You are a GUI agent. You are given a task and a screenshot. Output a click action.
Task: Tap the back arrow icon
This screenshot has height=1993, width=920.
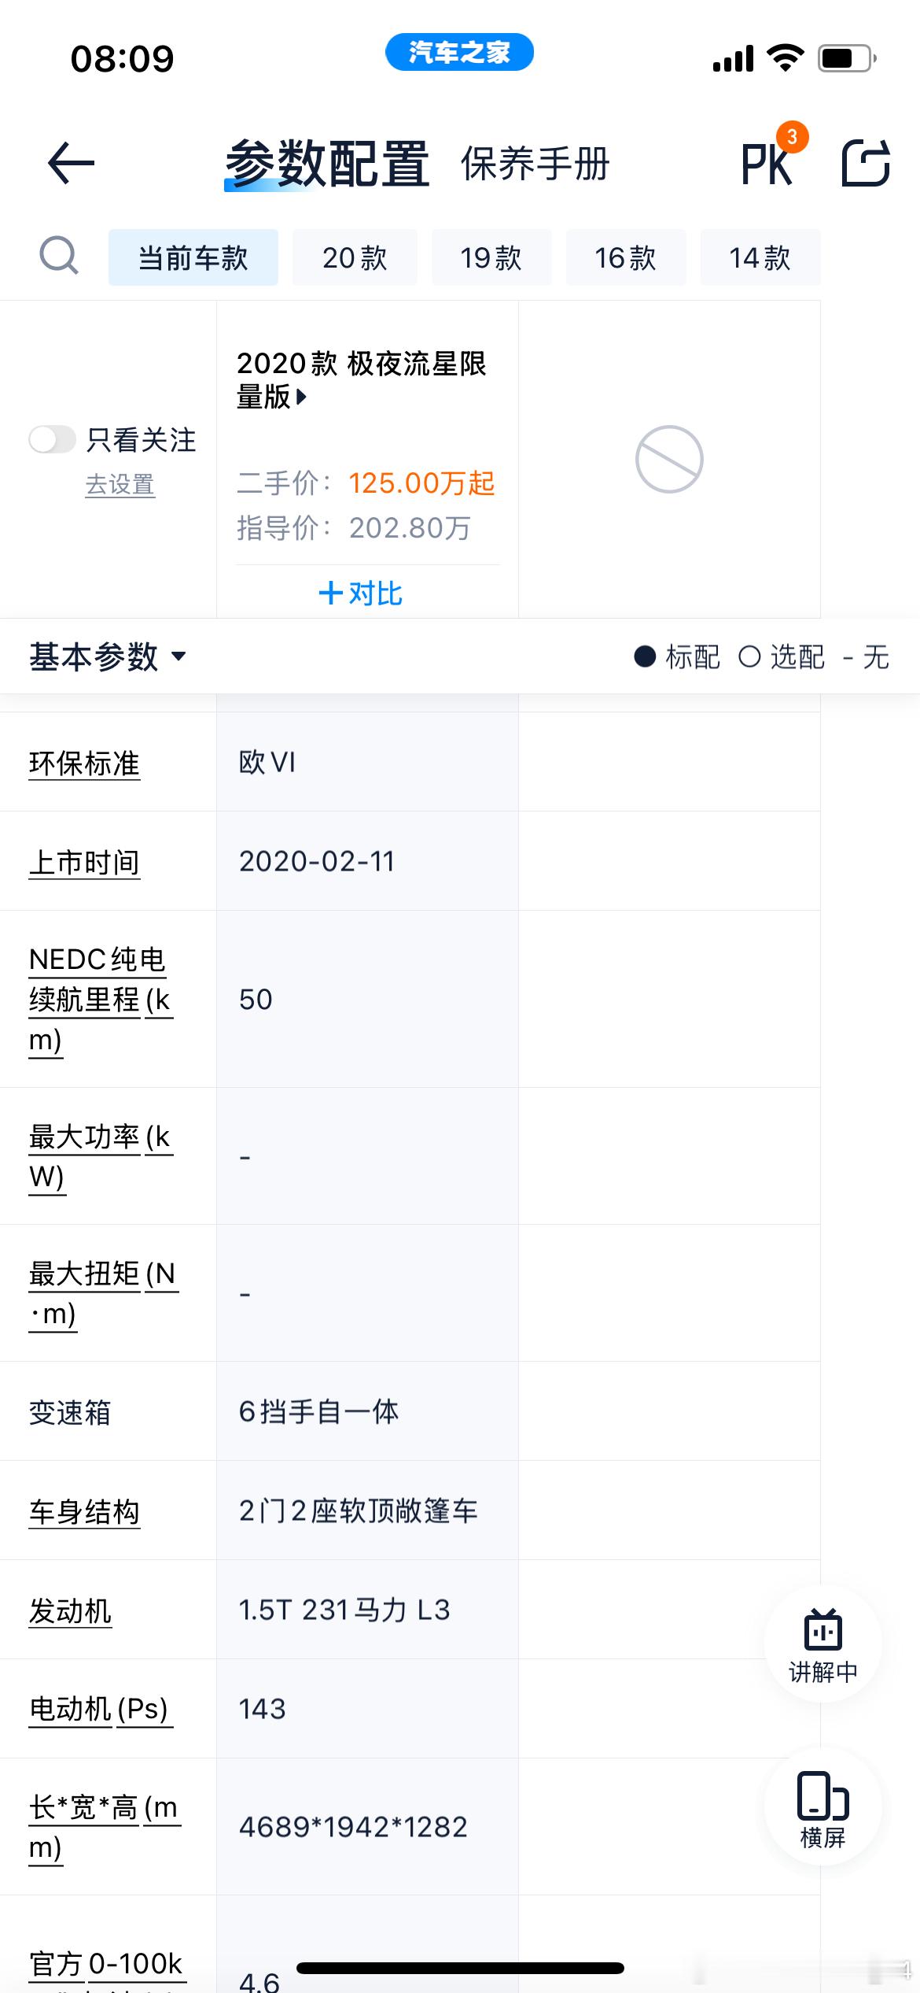71,164
